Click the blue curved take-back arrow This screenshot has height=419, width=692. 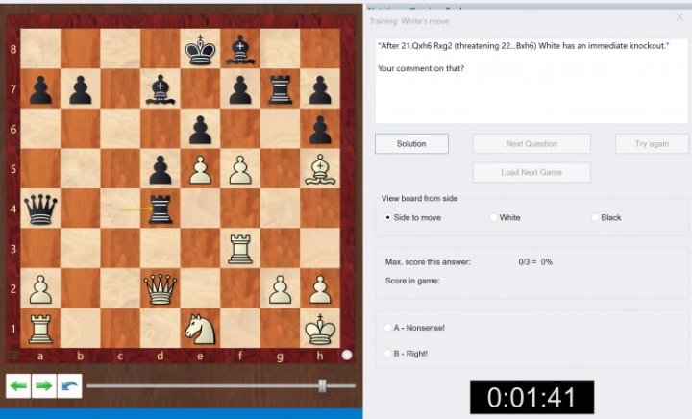point(69,386)
